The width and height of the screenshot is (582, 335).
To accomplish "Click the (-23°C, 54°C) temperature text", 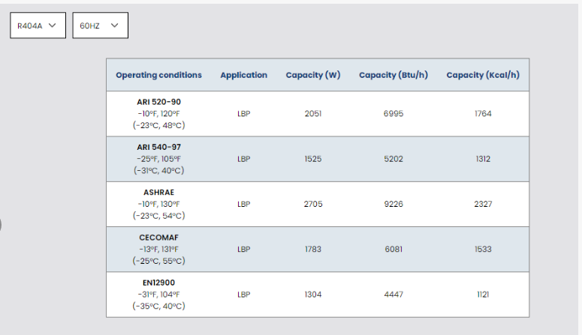I will point(159,216).
